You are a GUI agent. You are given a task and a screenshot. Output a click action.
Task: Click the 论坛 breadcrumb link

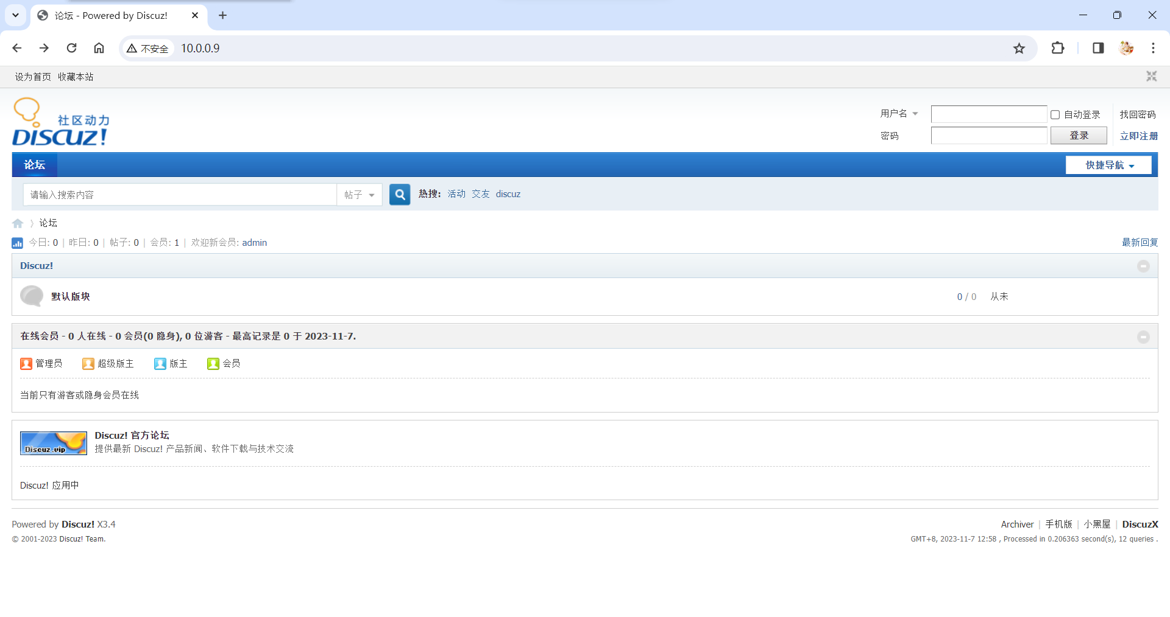[x=48, y=223]
